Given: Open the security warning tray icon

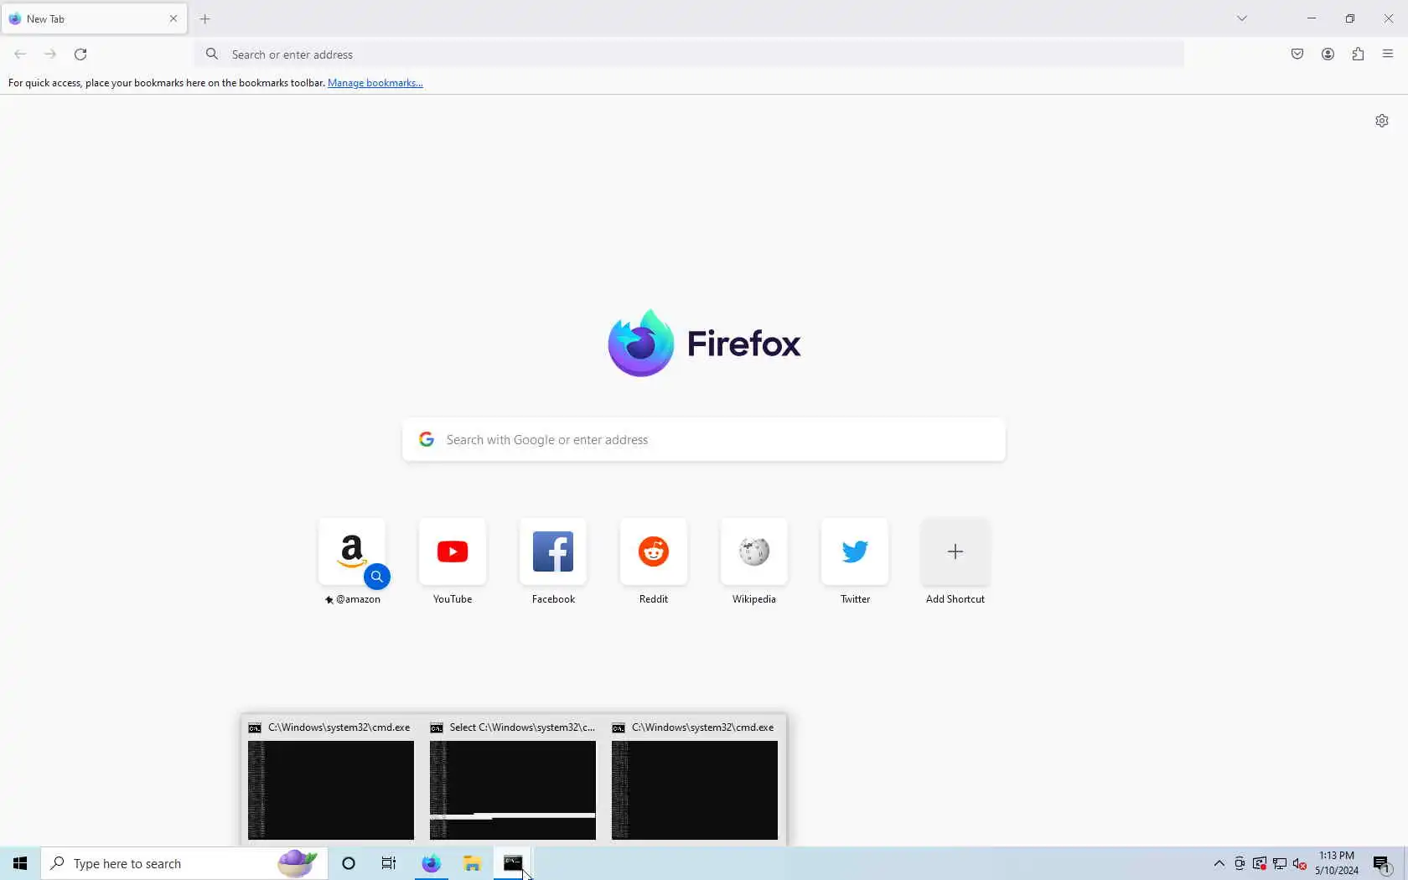Looking at the screenshot, I should coord(1260,864).
